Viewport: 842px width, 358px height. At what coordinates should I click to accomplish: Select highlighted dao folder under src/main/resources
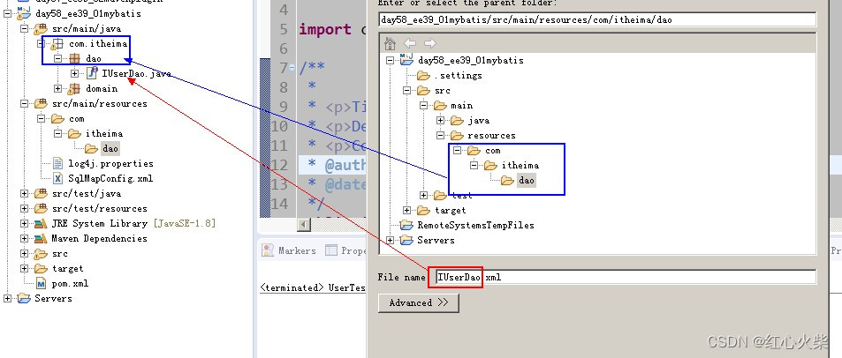click(x=110, y=148)
